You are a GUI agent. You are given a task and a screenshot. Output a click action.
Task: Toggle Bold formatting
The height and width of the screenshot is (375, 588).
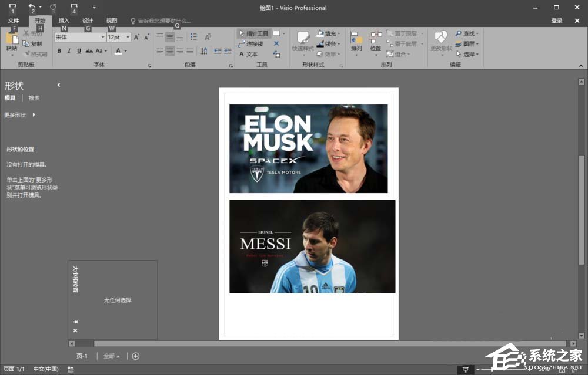[x=59, y=51]
